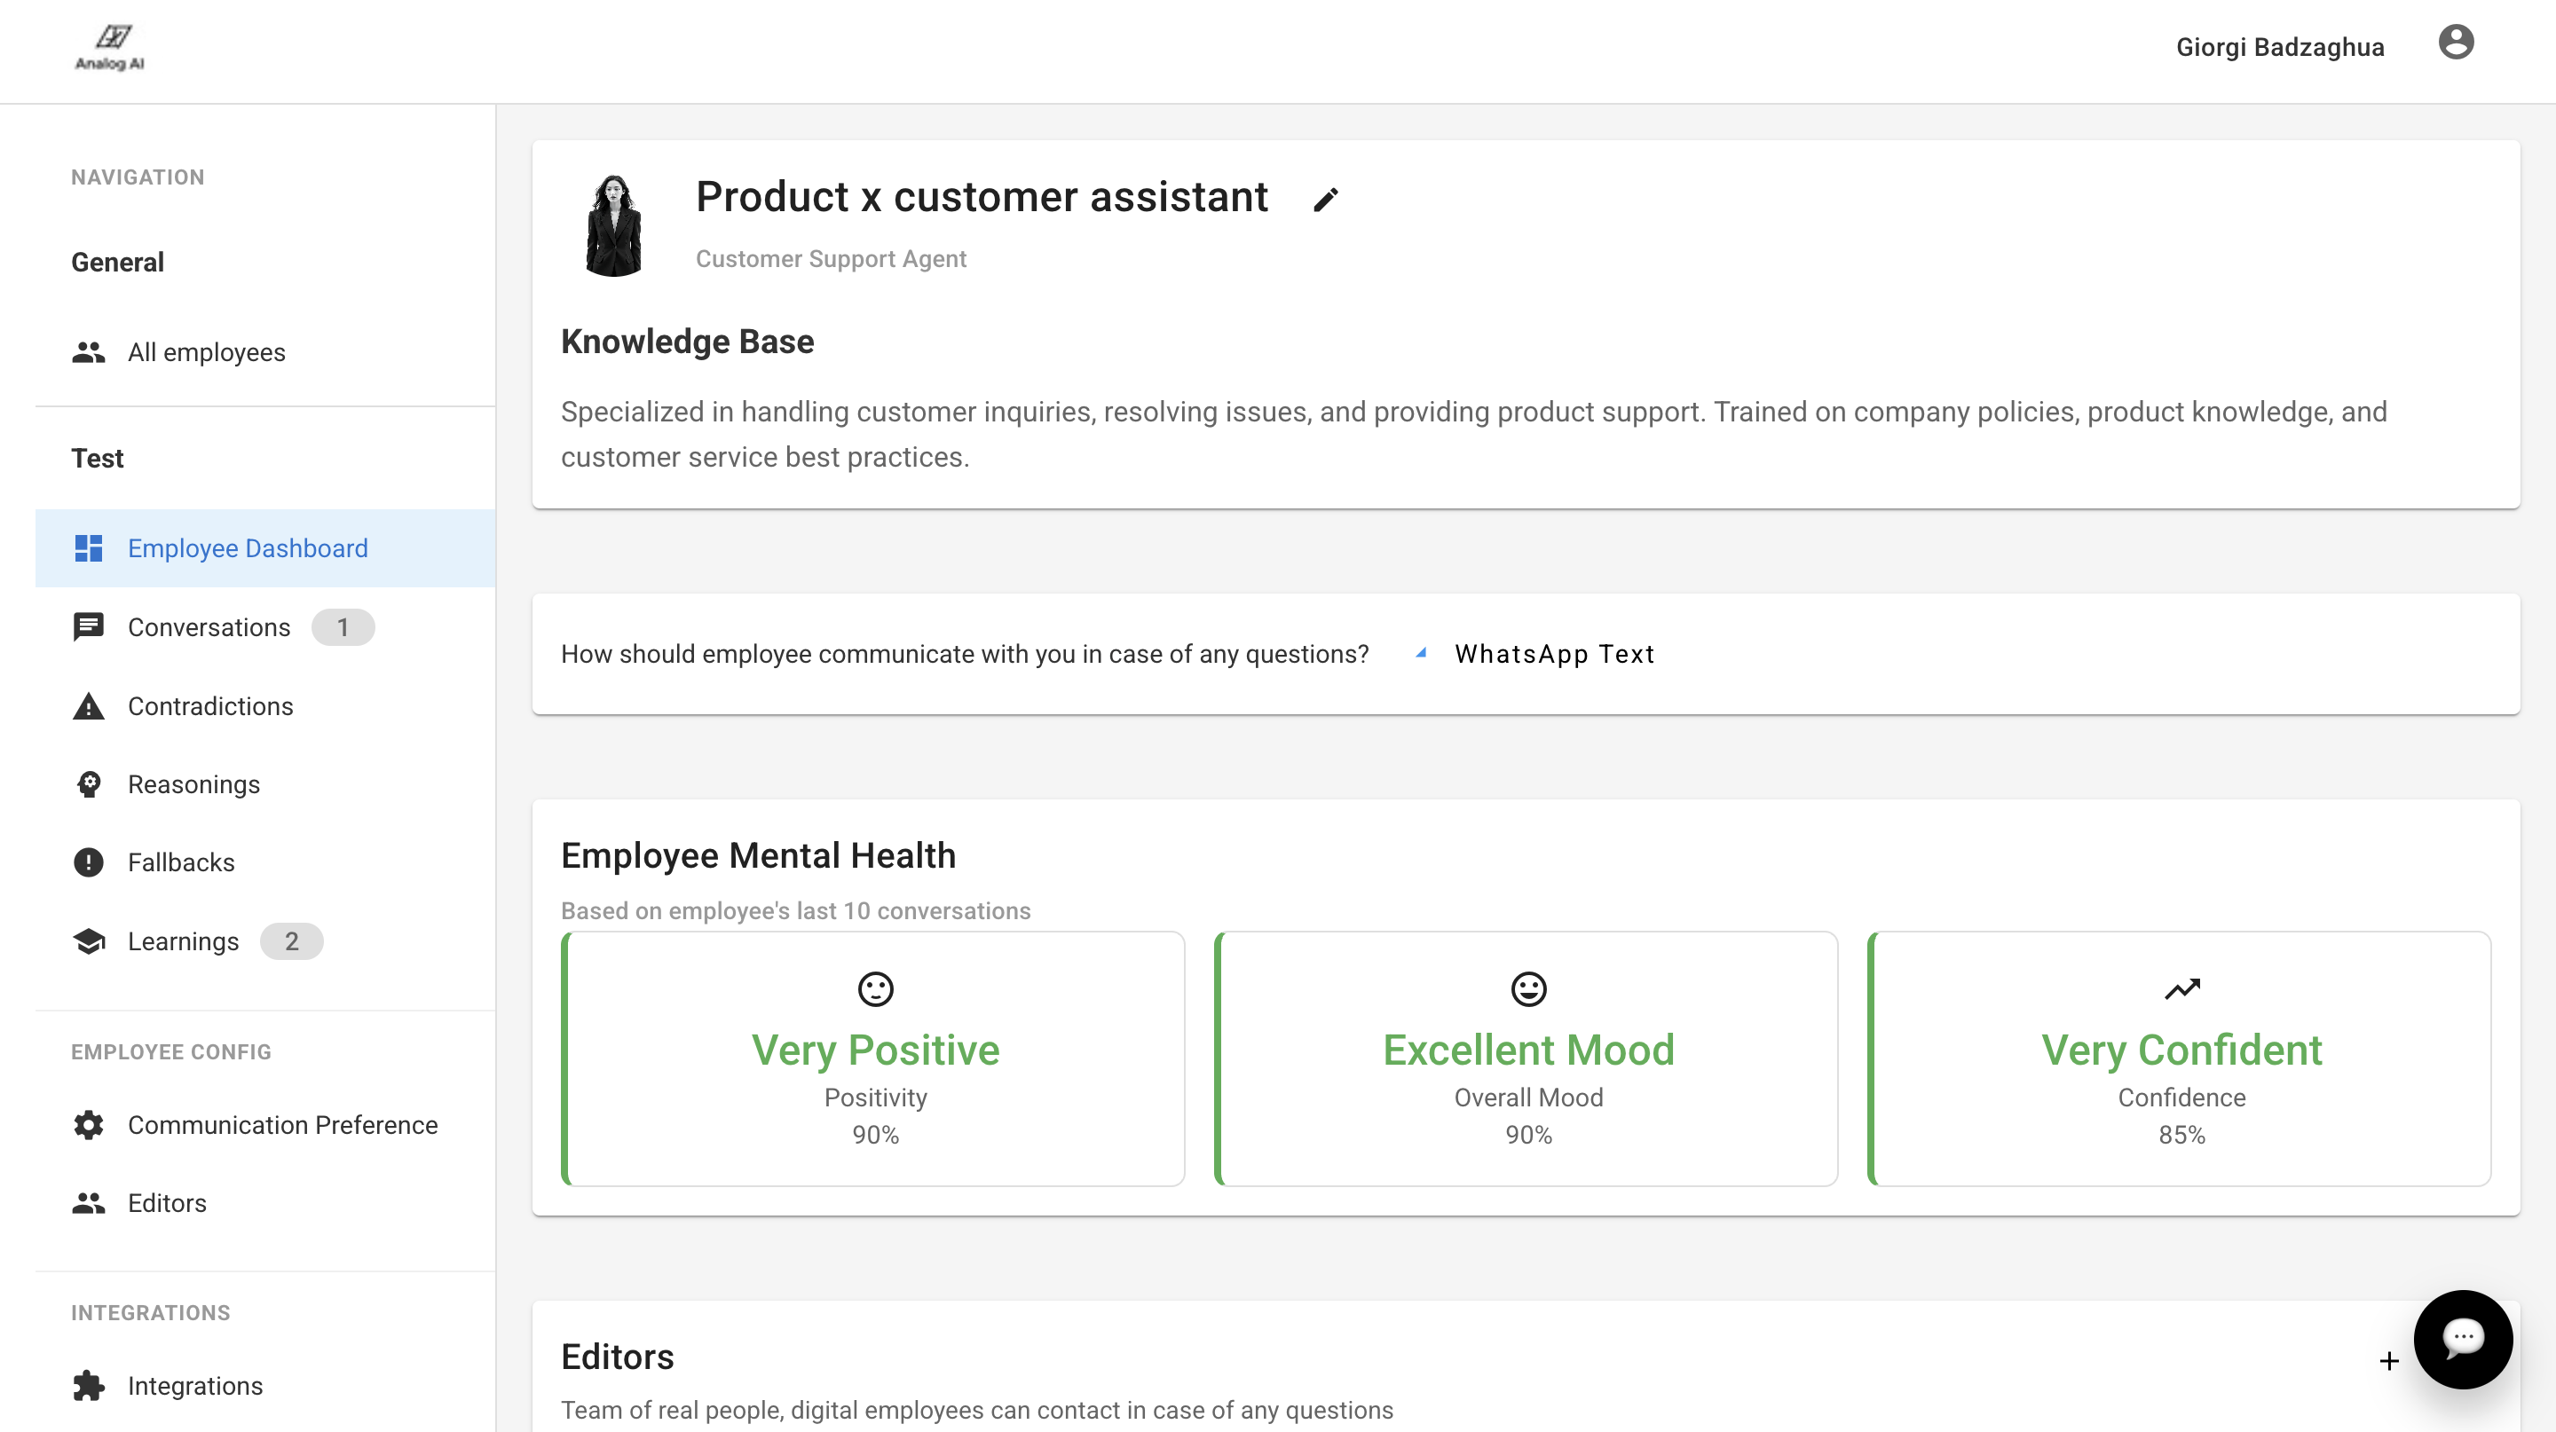Viewport: 2556px width, 1432px height.
Task: Select the Contradictions warning icon
Action: coord(89,706)
